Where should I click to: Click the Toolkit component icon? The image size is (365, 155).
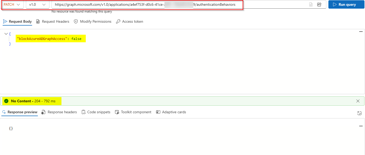click(117, 112)
